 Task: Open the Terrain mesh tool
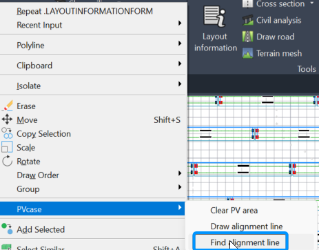pyautogui.click(x=272, y=53)
